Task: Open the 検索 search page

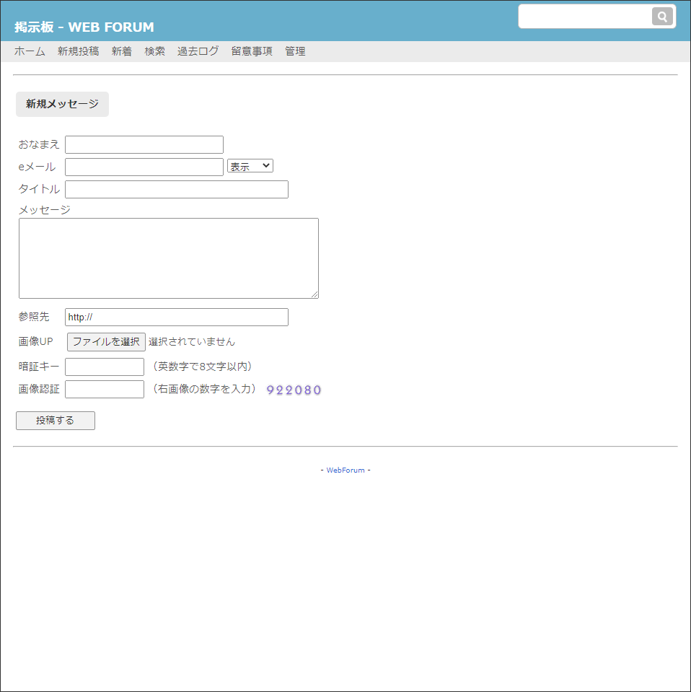Action: [154, 51]
